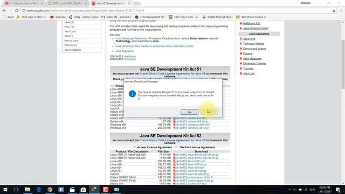Open FREE App Creator bookmark

[32, 17]
